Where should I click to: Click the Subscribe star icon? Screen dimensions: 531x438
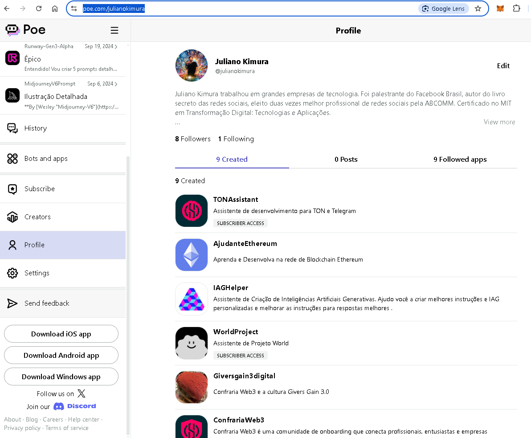click(x=12, y=189)
